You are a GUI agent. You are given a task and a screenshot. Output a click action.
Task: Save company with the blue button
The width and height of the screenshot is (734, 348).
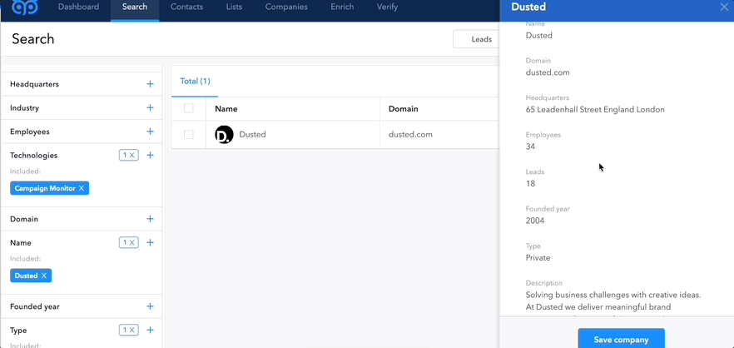[621, 339]
